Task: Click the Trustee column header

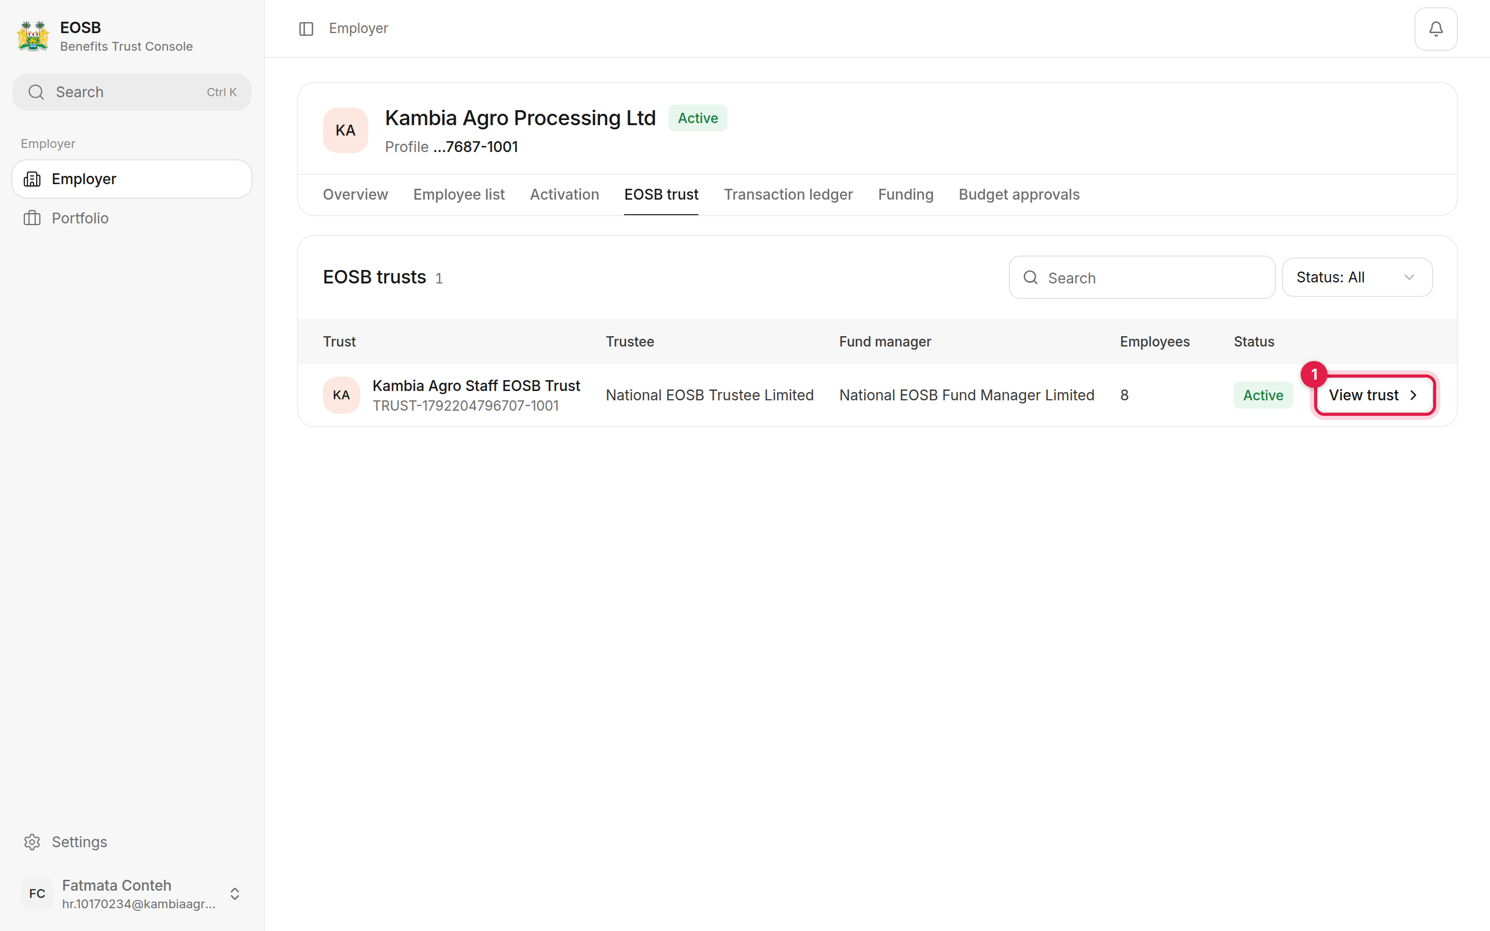Action: click(630, 342)
